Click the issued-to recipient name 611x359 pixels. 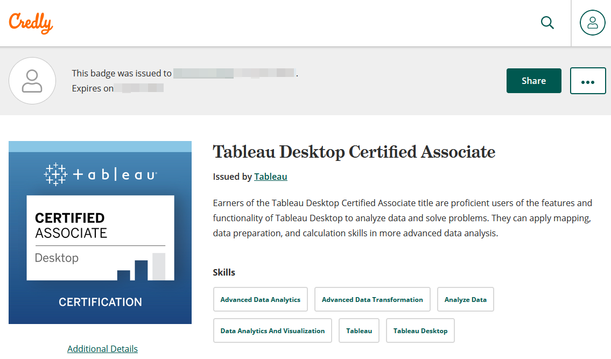(234, 73)
